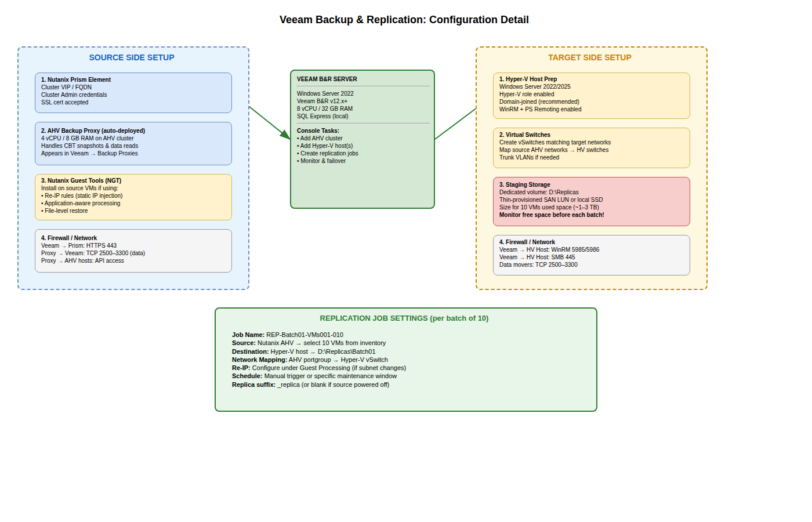Click target side '4. Firewall / Network' title

527,242
